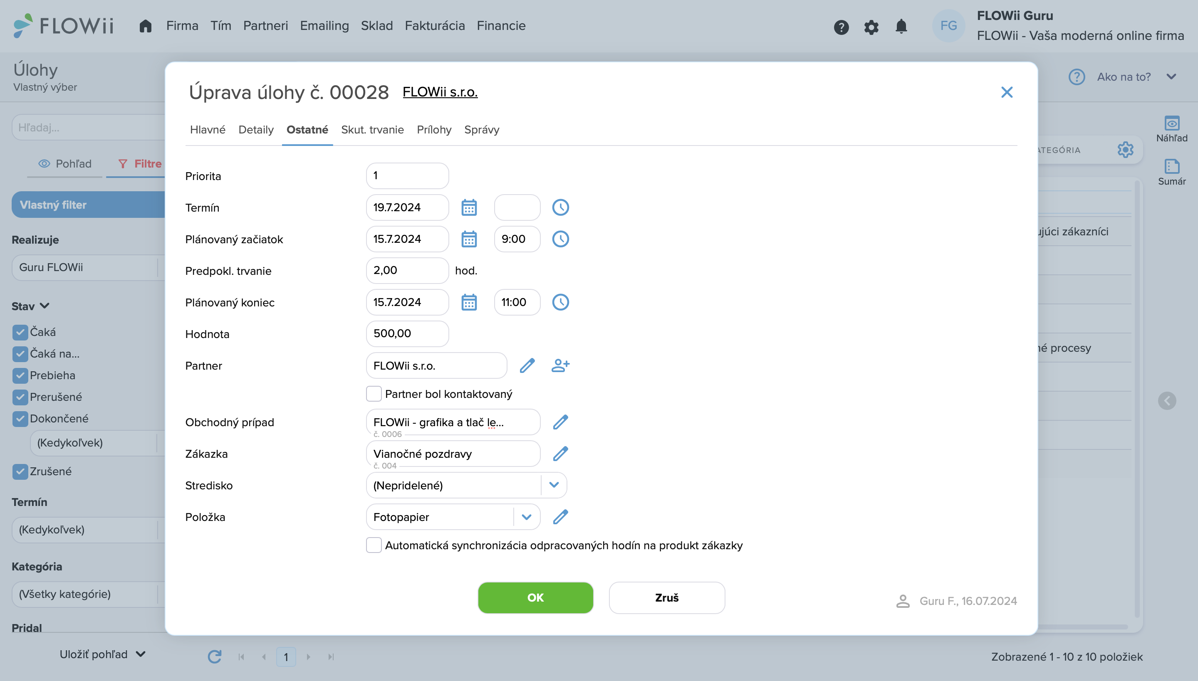
Task: Open settings gear in top bar
Action: coord(871,27)
